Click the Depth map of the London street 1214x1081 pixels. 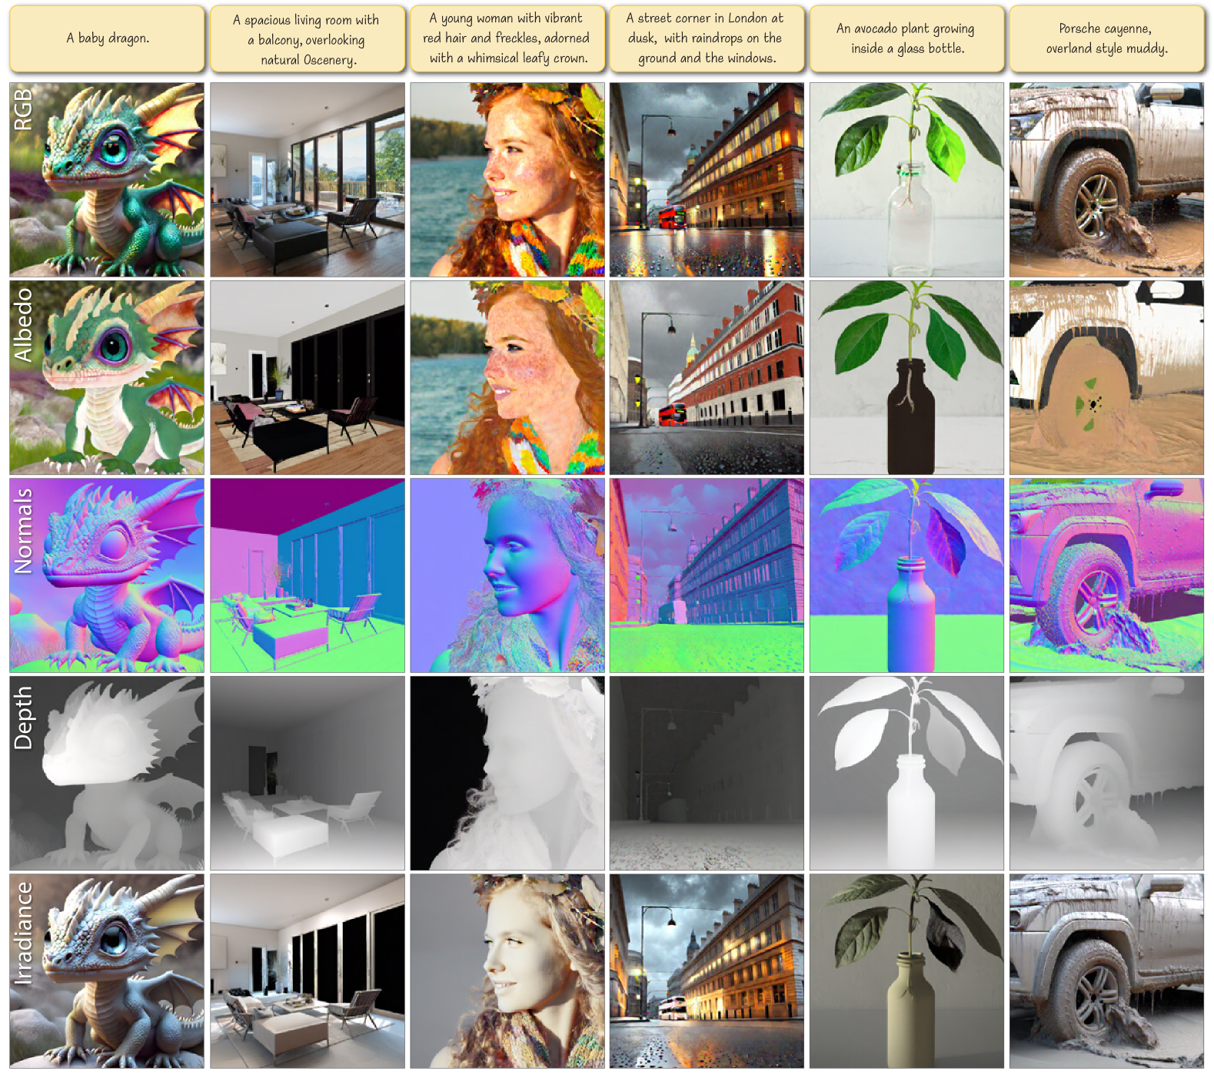pos(707,773)
